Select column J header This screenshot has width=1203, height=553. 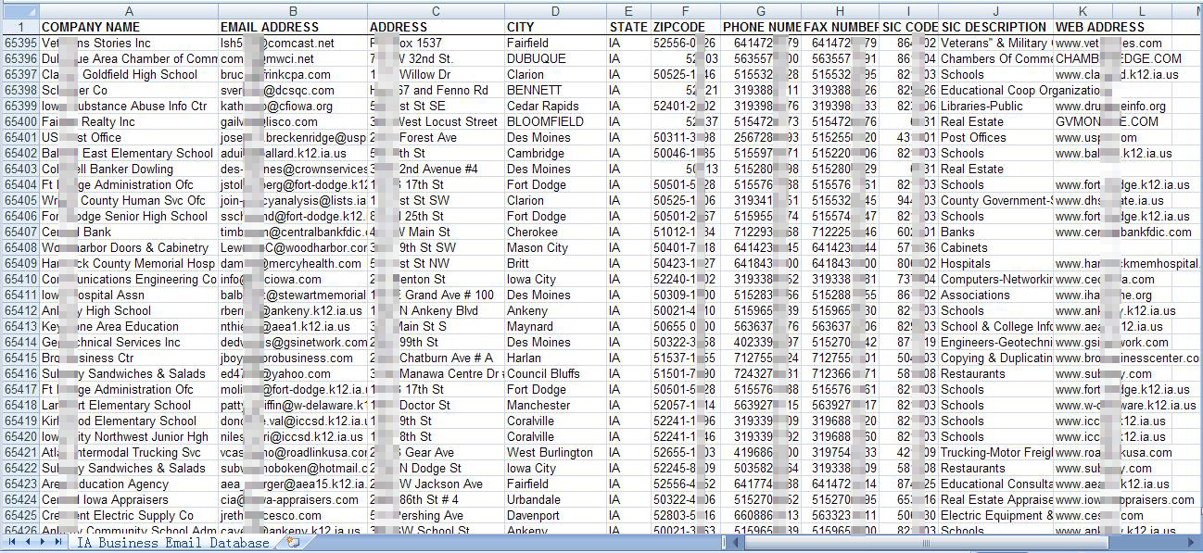[994, 10]
